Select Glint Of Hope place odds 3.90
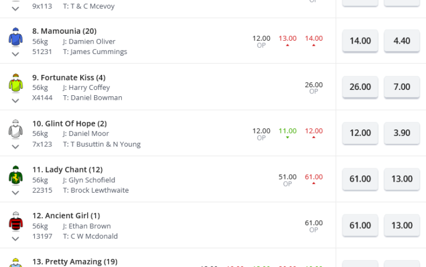This screenshot has height=267, width=426. click(402, 133)
